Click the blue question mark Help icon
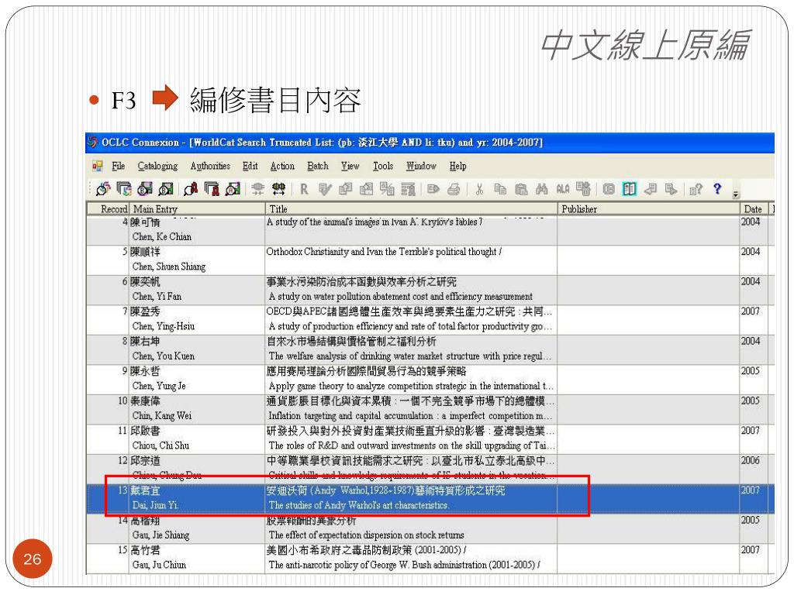794x595 pixels. click(x=717, y=189)
